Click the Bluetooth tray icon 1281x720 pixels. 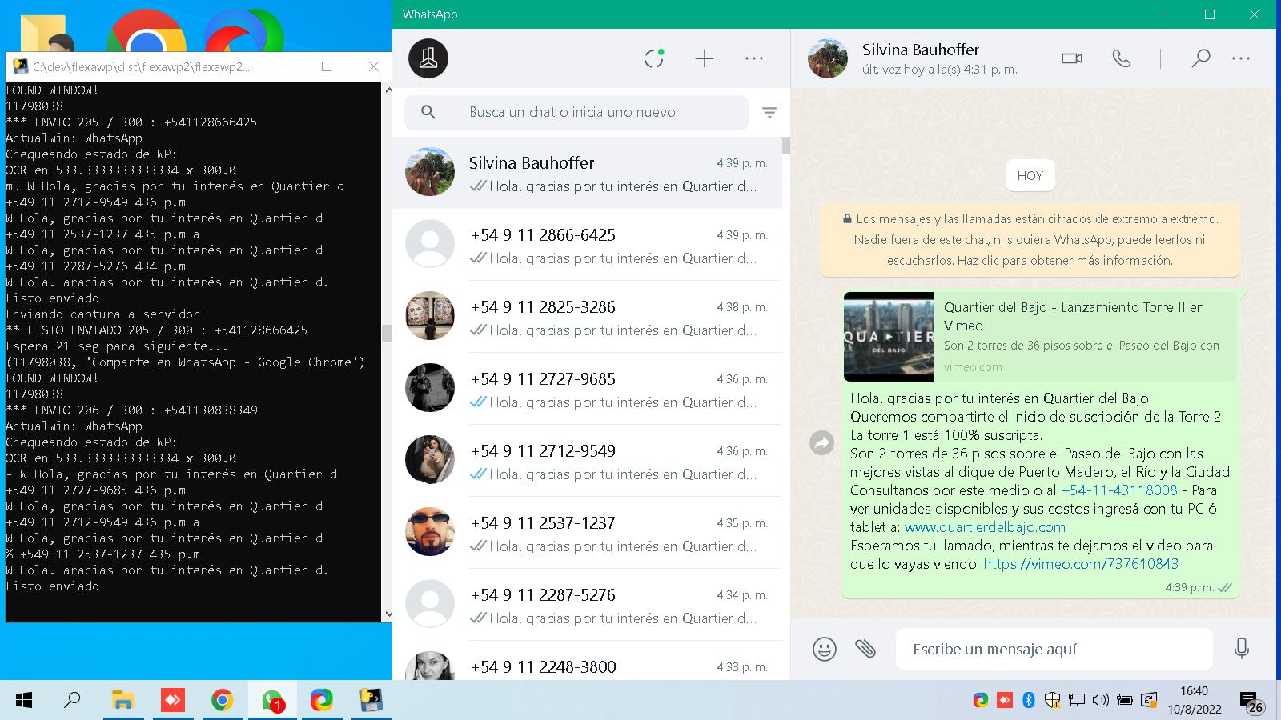(1029, 701)
